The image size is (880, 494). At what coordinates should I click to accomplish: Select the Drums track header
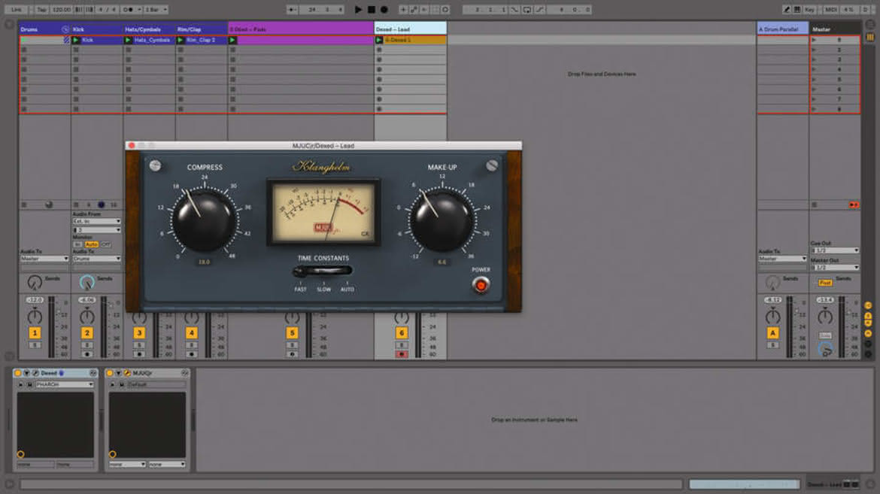coord(44,29)
